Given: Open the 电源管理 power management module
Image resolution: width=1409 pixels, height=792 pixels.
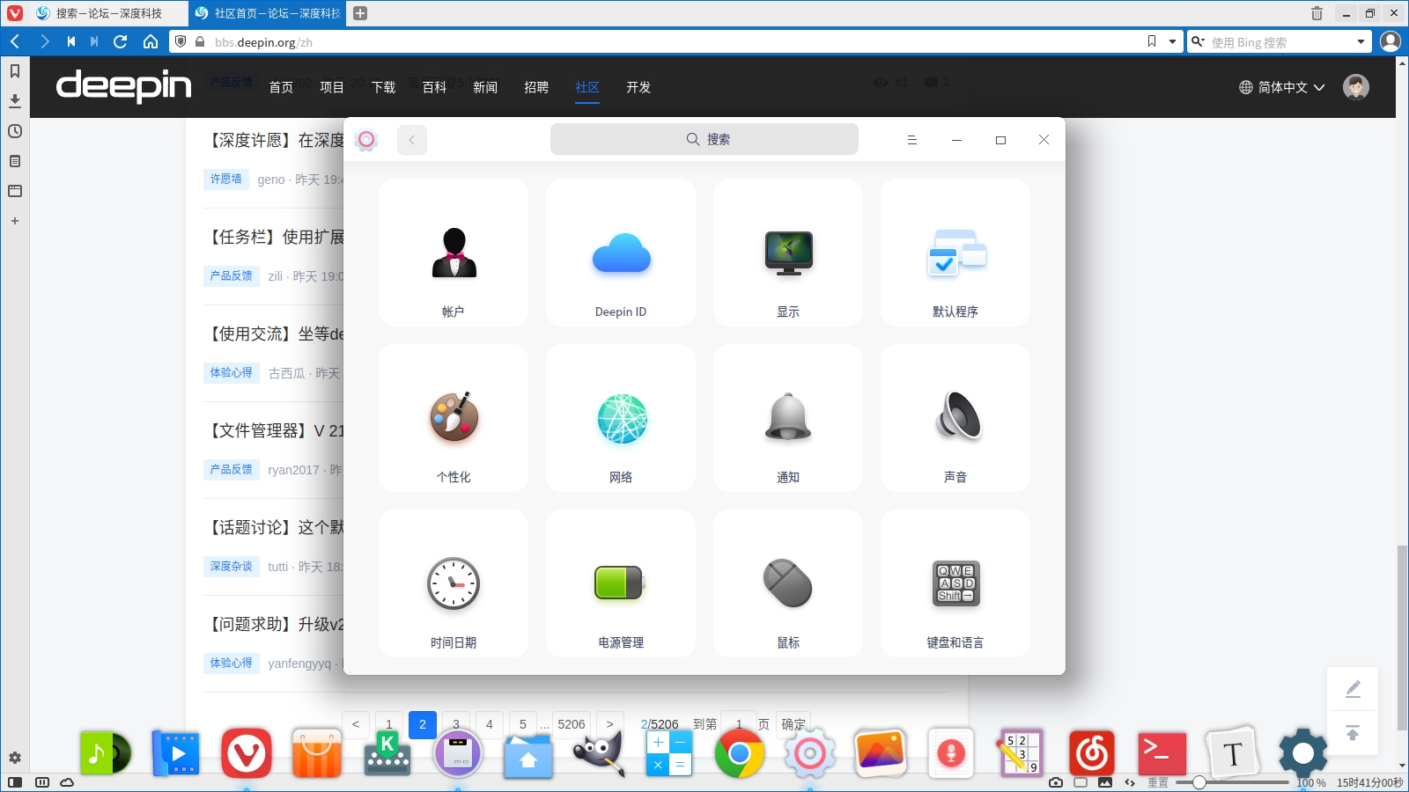Looking at the screenshot, I should coord(621,583).
